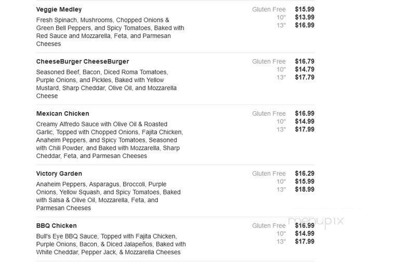Viewport: 409px width, 264px height.
Task: Click the Veggie Medley pizza title
Action: [x=59, y=9]
